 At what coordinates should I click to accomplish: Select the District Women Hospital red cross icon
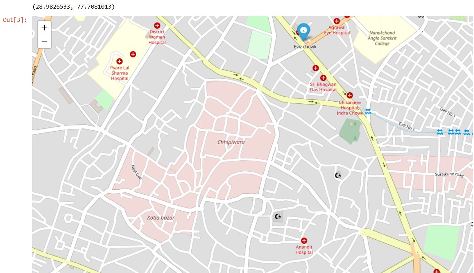click(x=157, y=25)
